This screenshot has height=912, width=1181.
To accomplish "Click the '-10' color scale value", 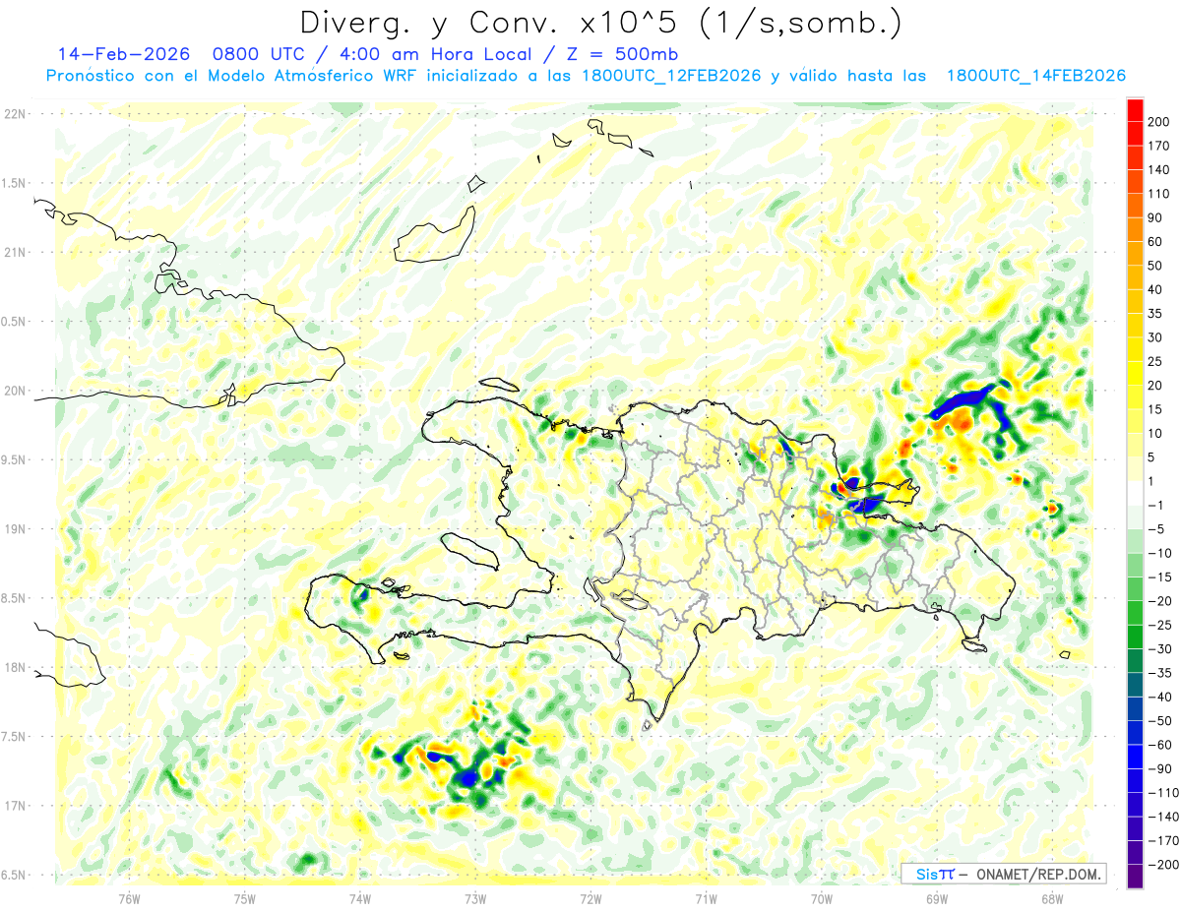I will tap(1160, 554).
